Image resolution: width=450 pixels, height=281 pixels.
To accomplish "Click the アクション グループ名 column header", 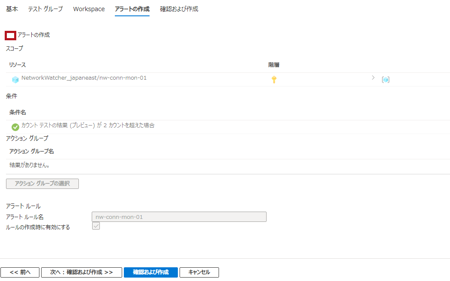I will pos(32,151).
